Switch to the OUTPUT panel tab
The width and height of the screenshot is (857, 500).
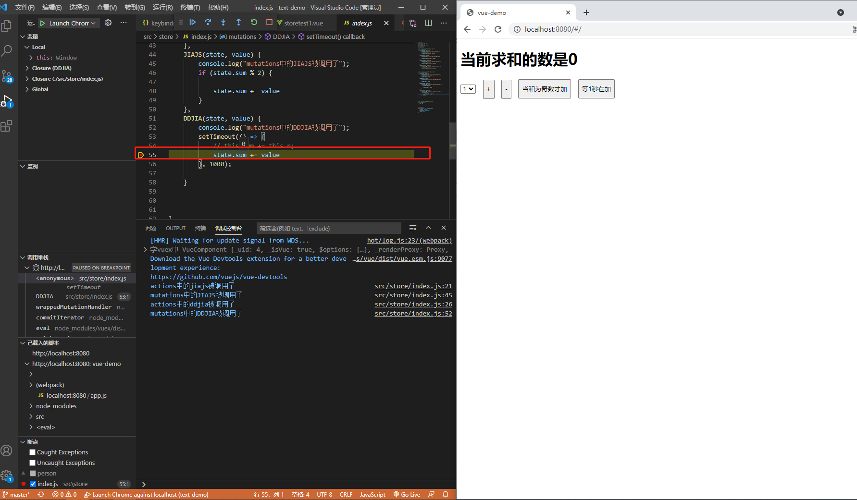coord(175,228)
